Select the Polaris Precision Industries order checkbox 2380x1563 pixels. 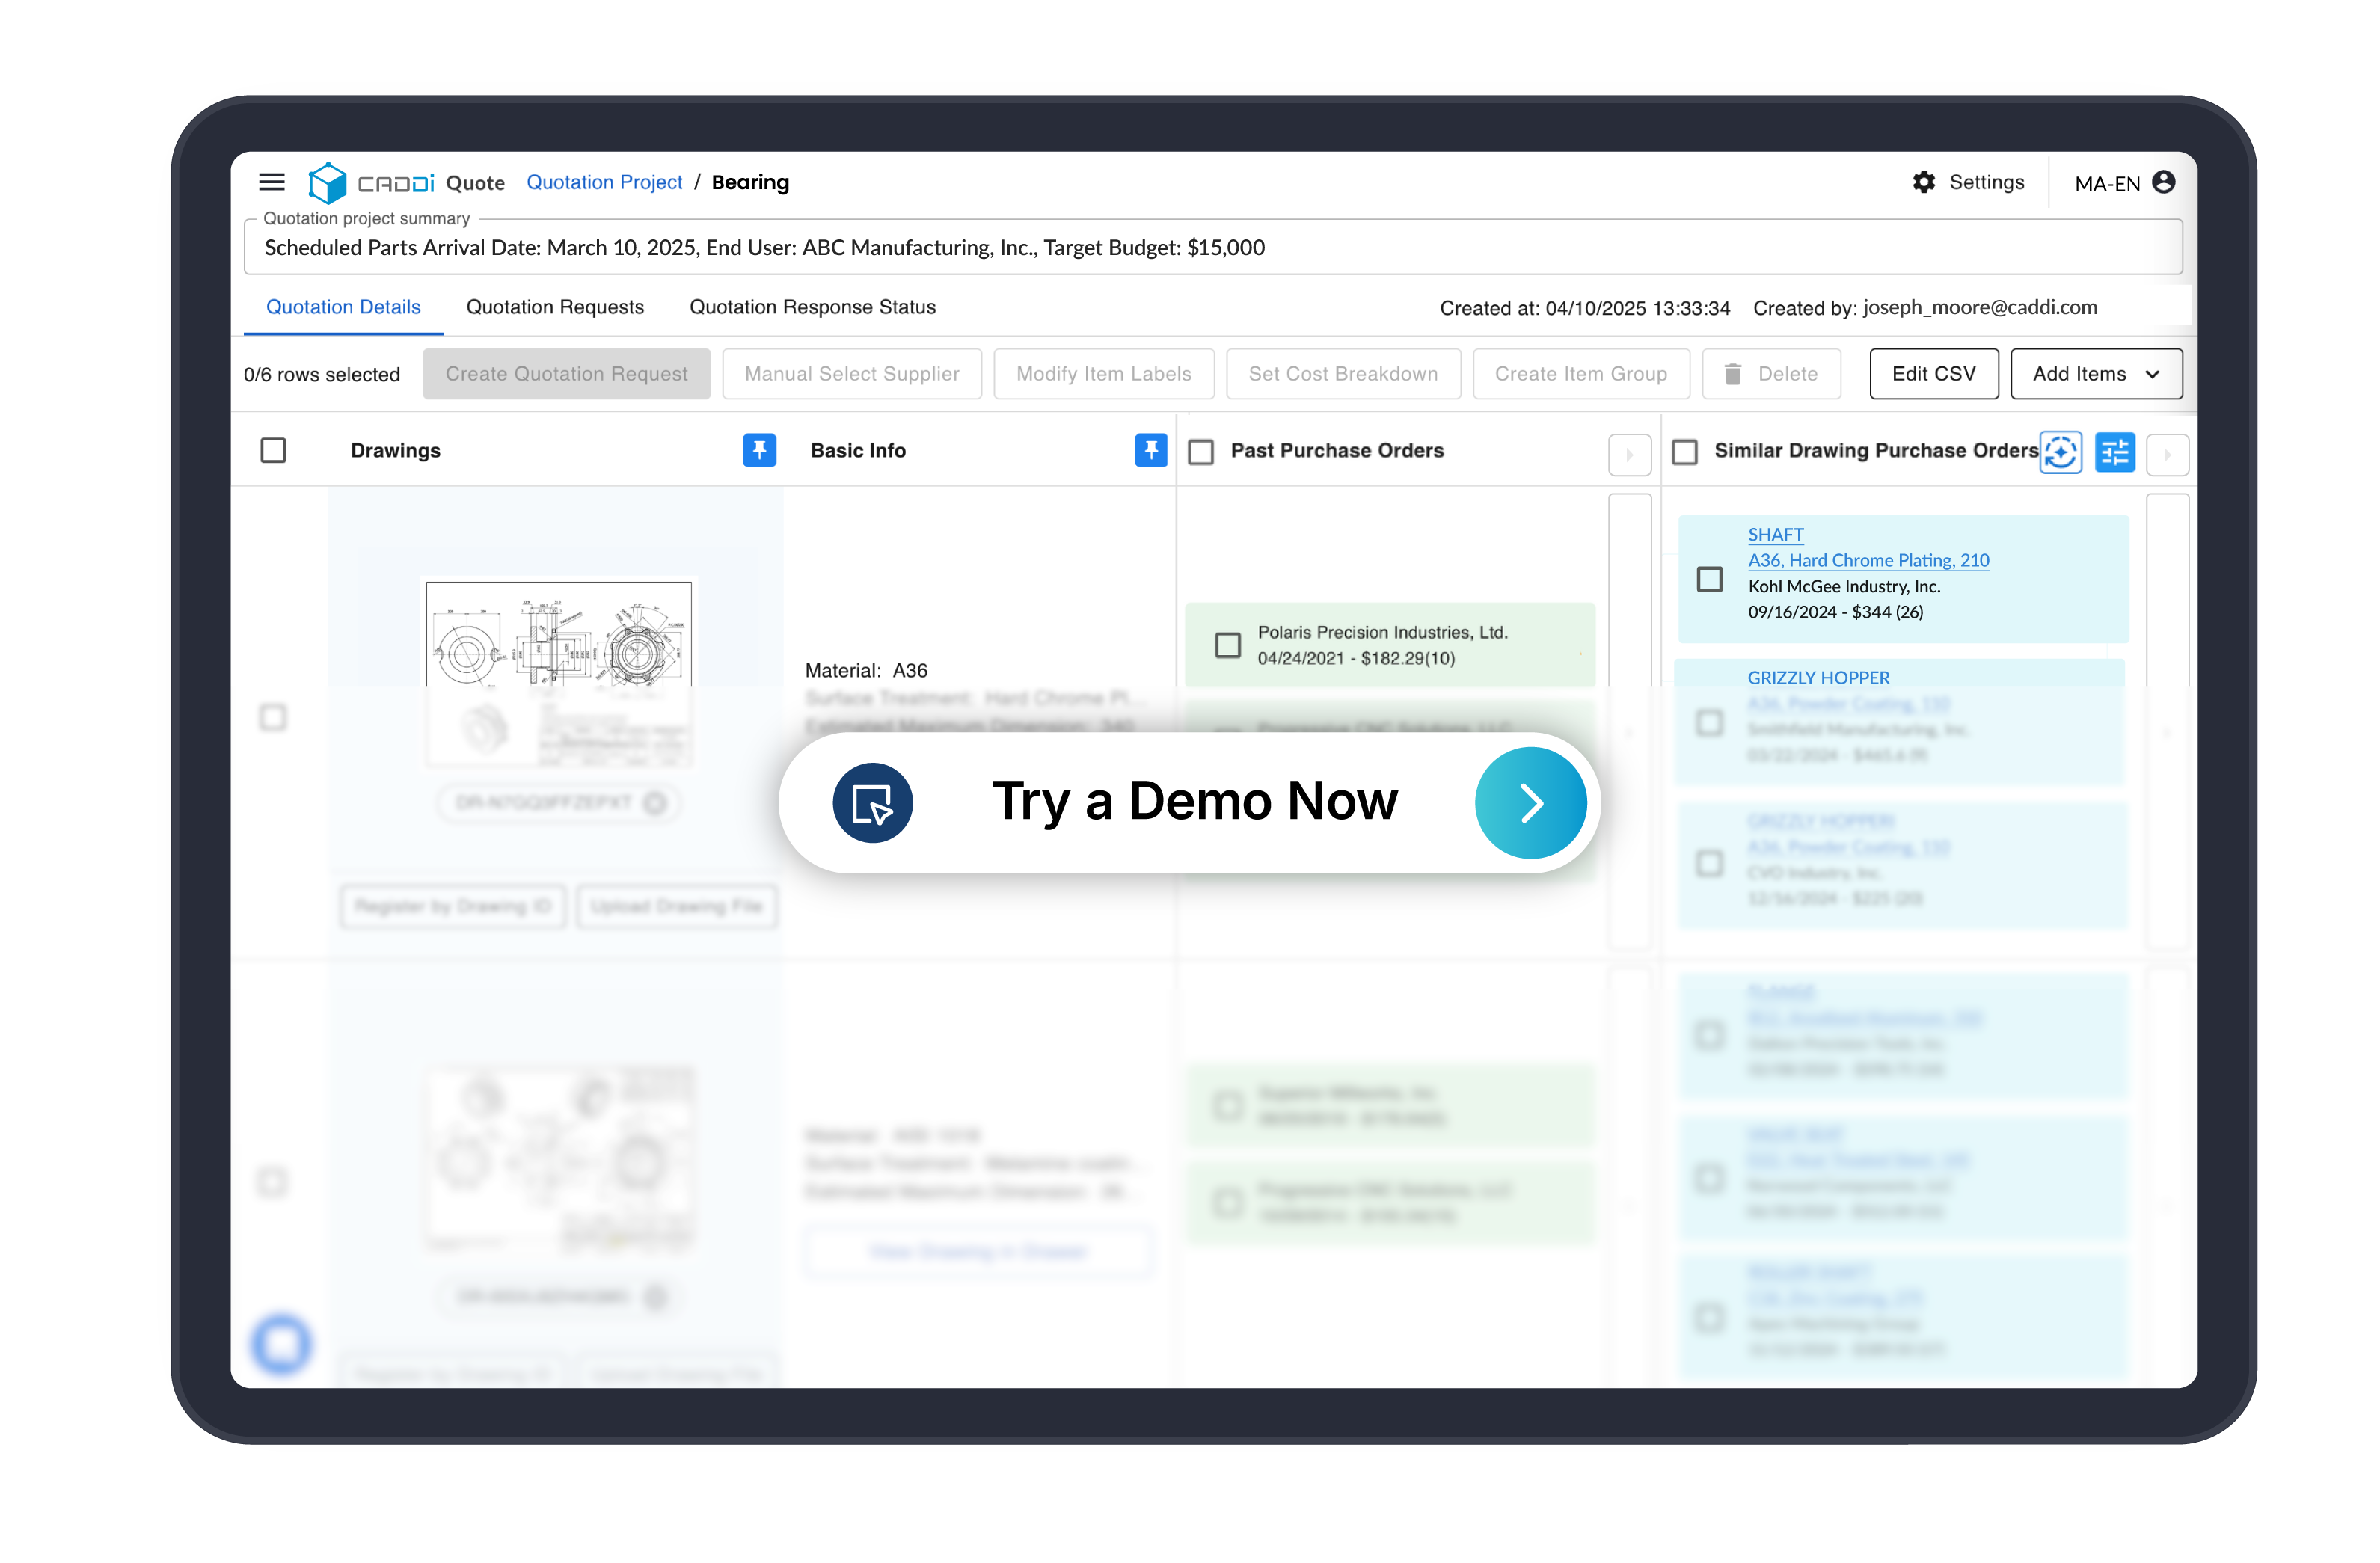pyautogui.click(x=1228, y=645)
